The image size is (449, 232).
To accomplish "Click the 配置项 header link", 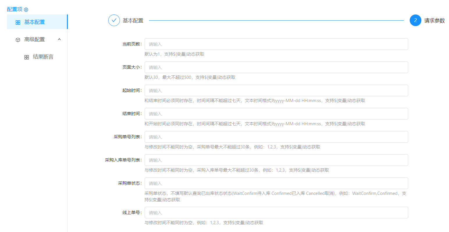I will point(15,9).
